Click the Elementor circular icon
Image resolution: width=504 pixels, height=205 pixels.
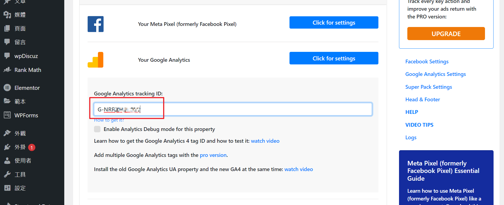(x=7, y=88)
